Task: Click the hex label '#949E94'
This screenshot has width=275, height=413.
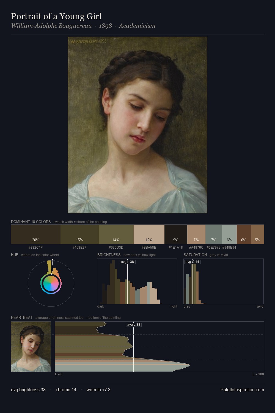Action: pyautogui.click(x=229, y=247)
